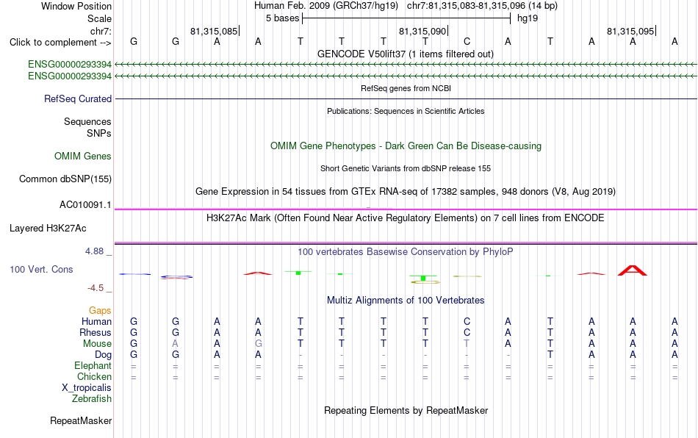The image size is (698, 438).
Task: Click the magenta AC010091.1 expression bar
Action: [406, 209]
